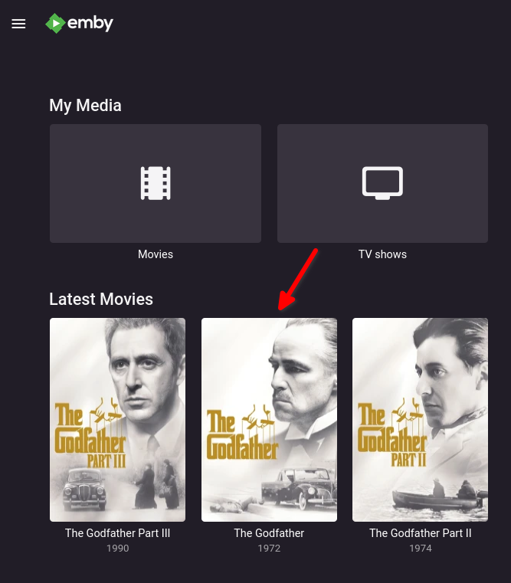This screenshot has height=583, width=511.
Task: Click The Godfather title link
Action: 269,533
